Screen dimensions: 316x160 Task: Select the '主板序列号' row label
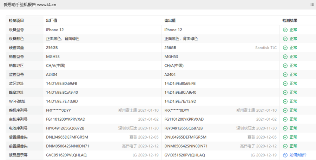pos(18,119)
